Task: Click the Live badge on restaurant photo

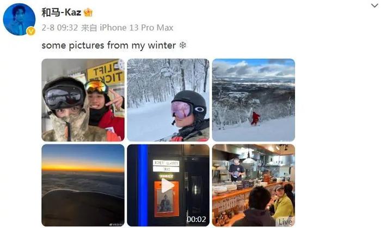Action: pyautogui.click(x=285, y=221)
